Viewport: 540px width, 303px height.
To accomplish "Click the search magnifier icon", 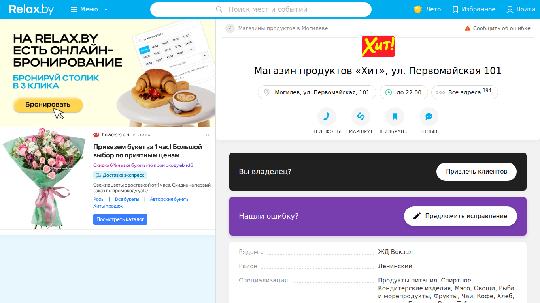I will tap(219, 9).
